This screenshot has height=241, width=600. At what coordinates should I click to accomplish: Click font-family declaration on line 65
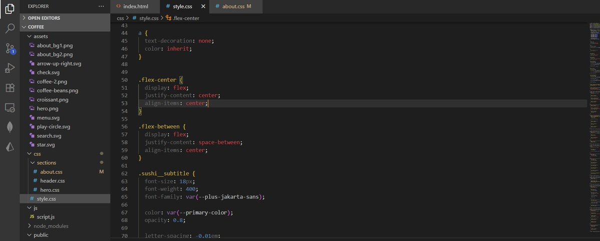tap(205, 197)
